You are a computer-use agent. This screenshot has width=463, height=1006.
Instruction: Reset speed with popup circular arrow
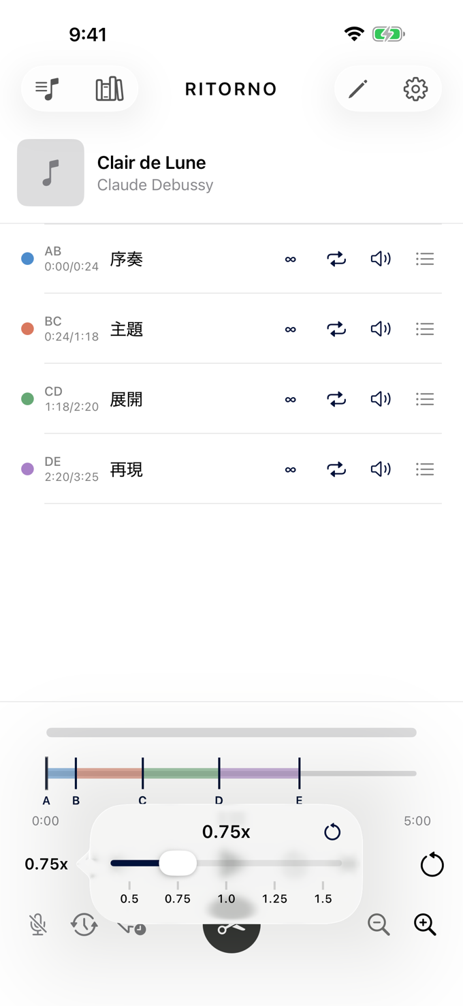coord(332,832)
